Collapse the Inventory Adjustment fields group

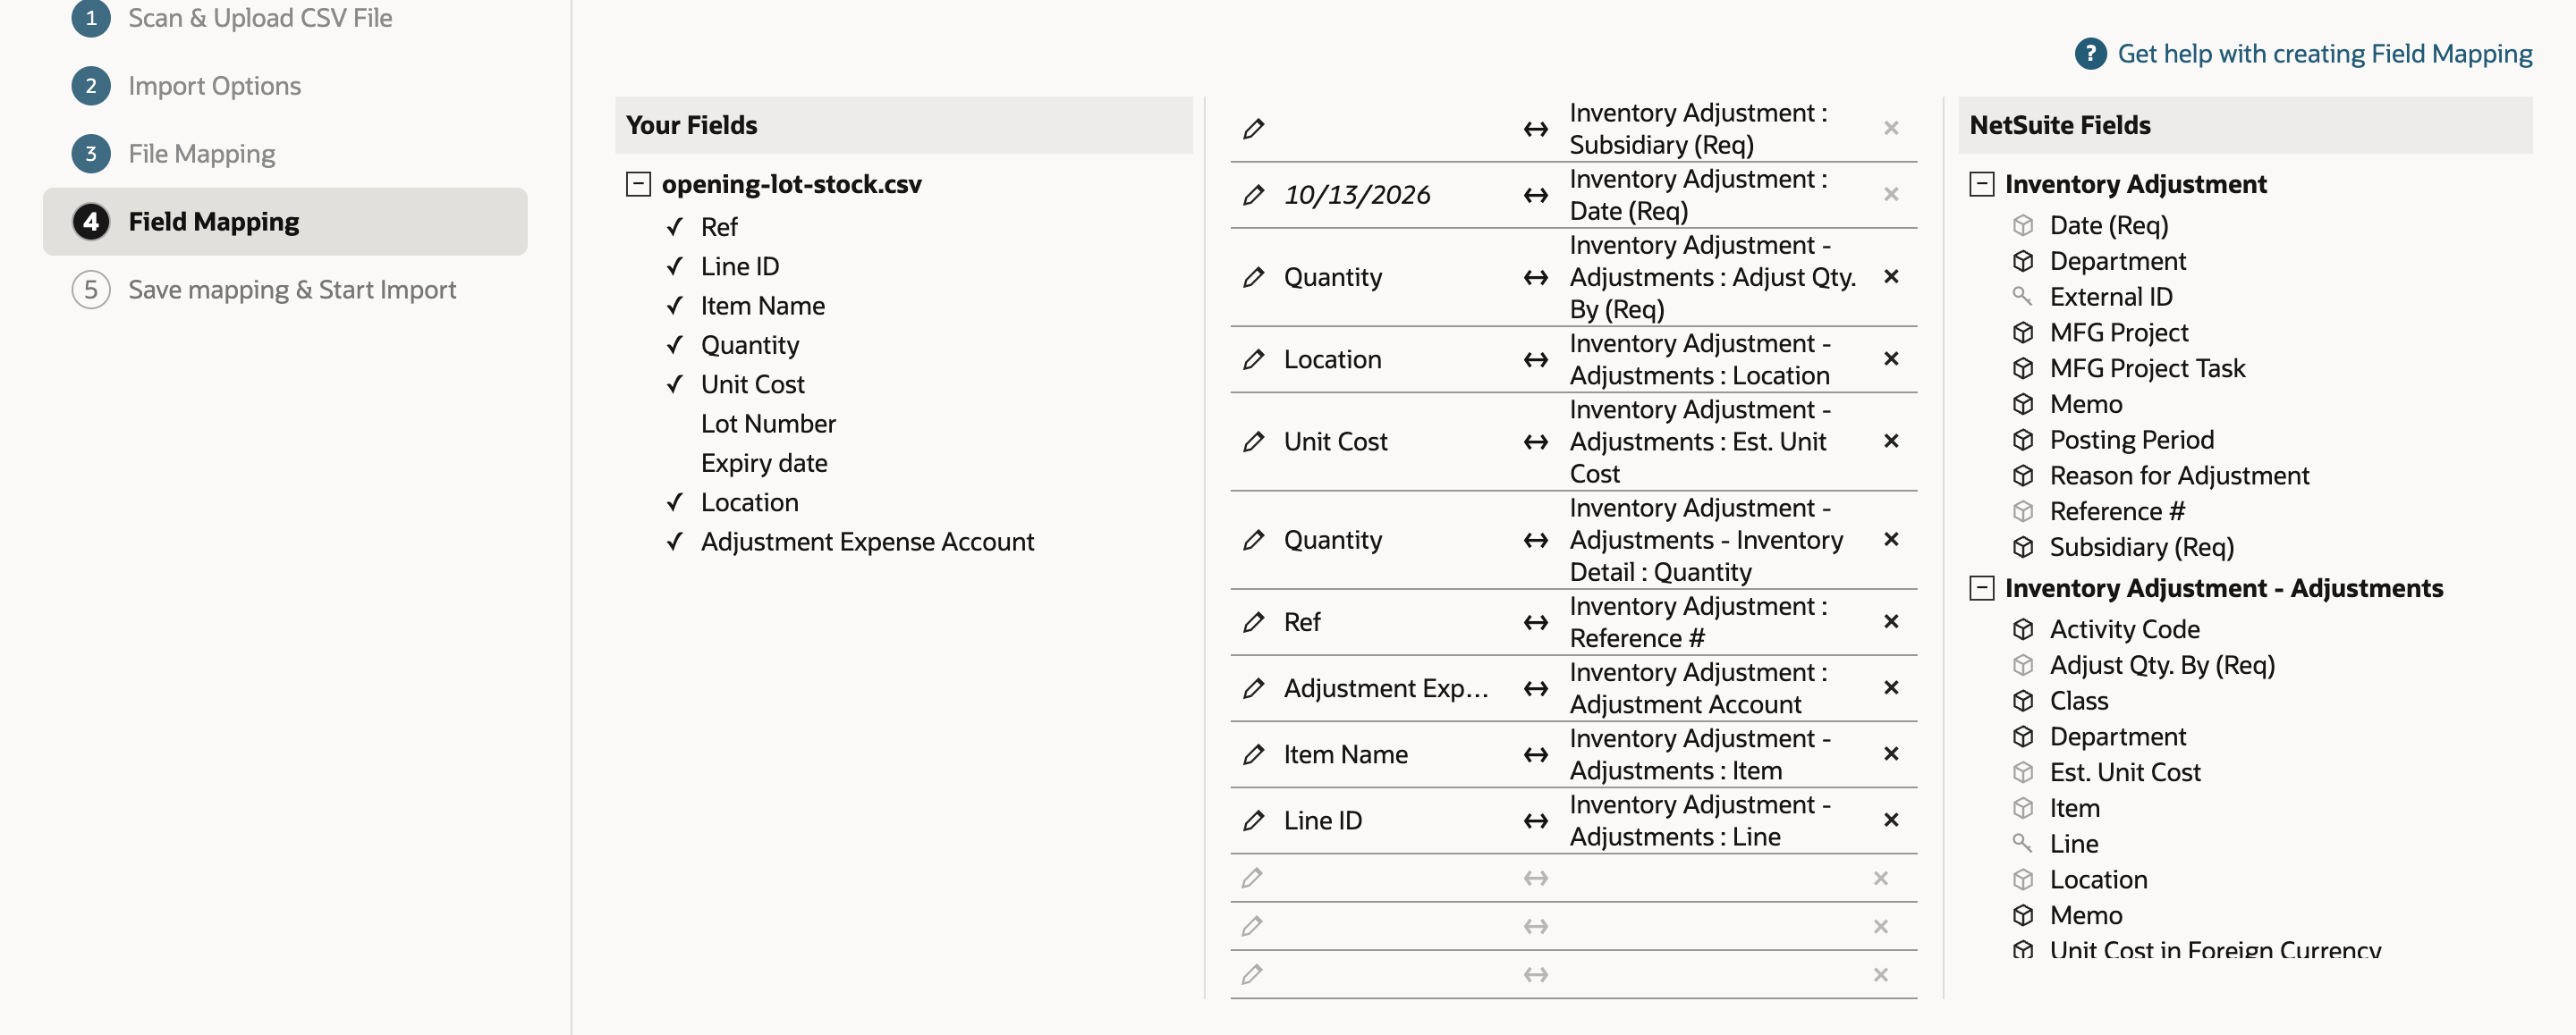(1981, 184)
